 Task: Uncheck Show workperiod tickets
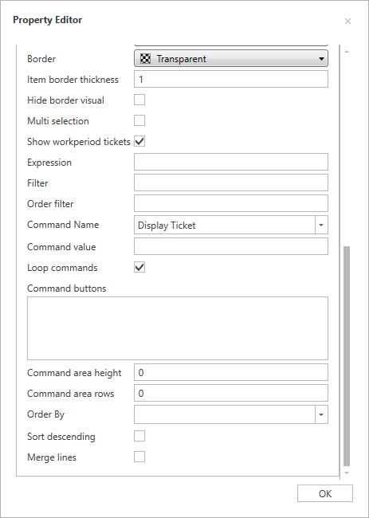click(x=139, y=141)
